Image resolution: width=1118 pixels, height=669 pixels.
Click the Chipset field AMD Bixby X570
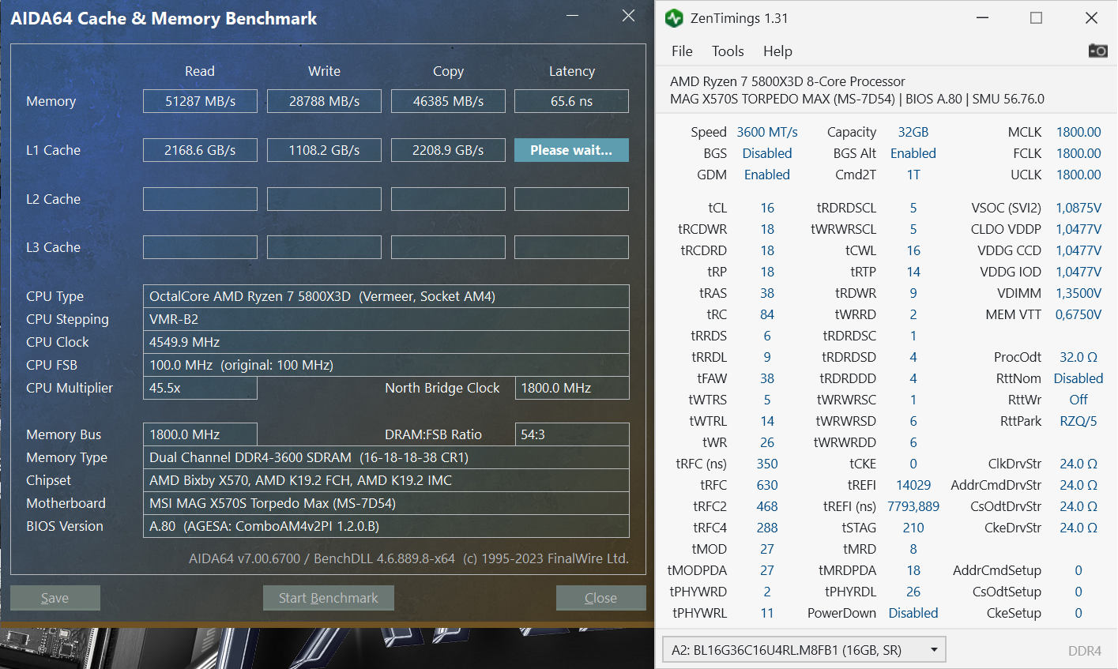386,480
